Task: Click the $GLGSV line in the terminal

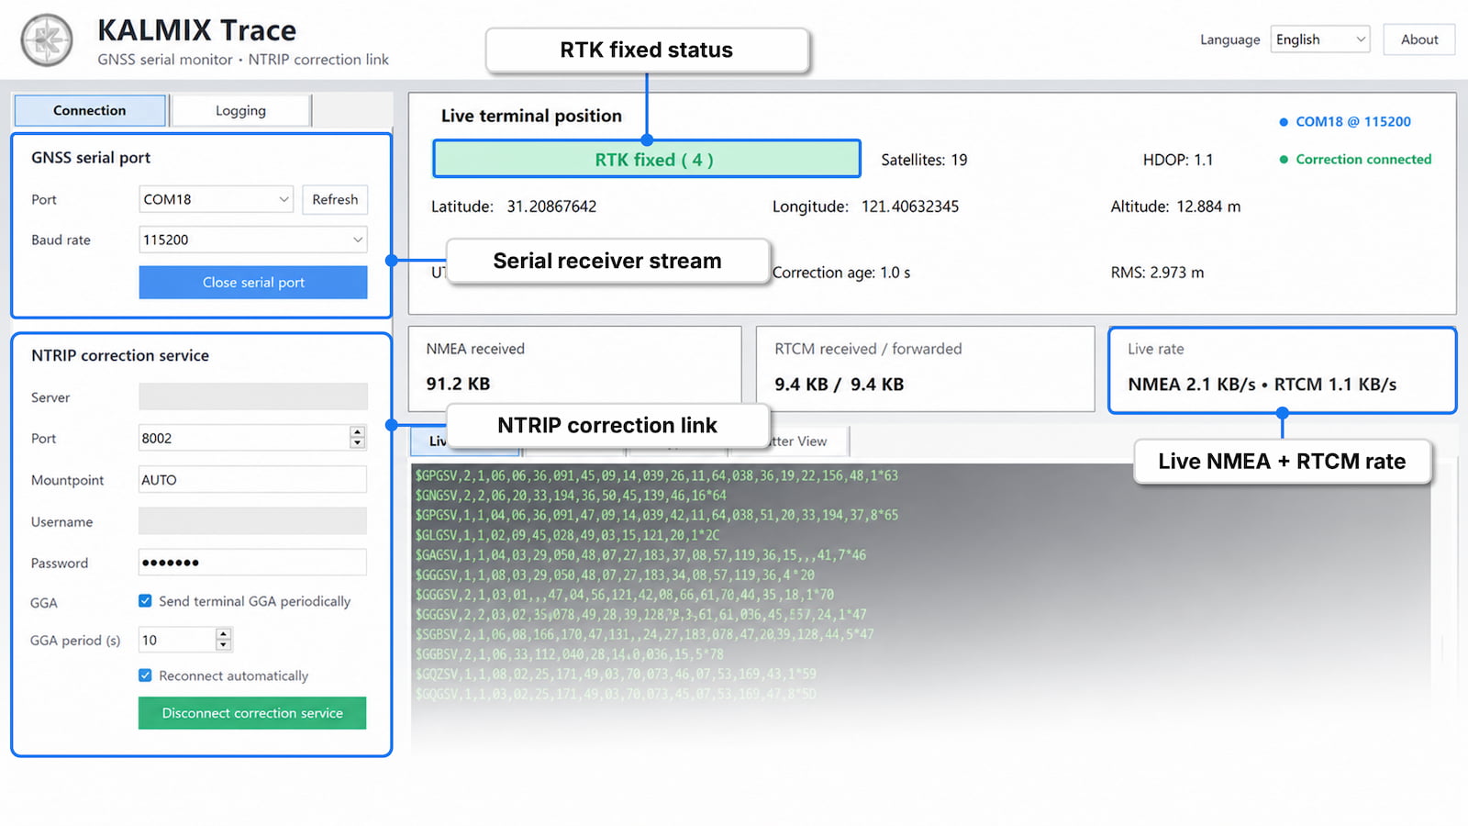Action: (x=567, y=535)
